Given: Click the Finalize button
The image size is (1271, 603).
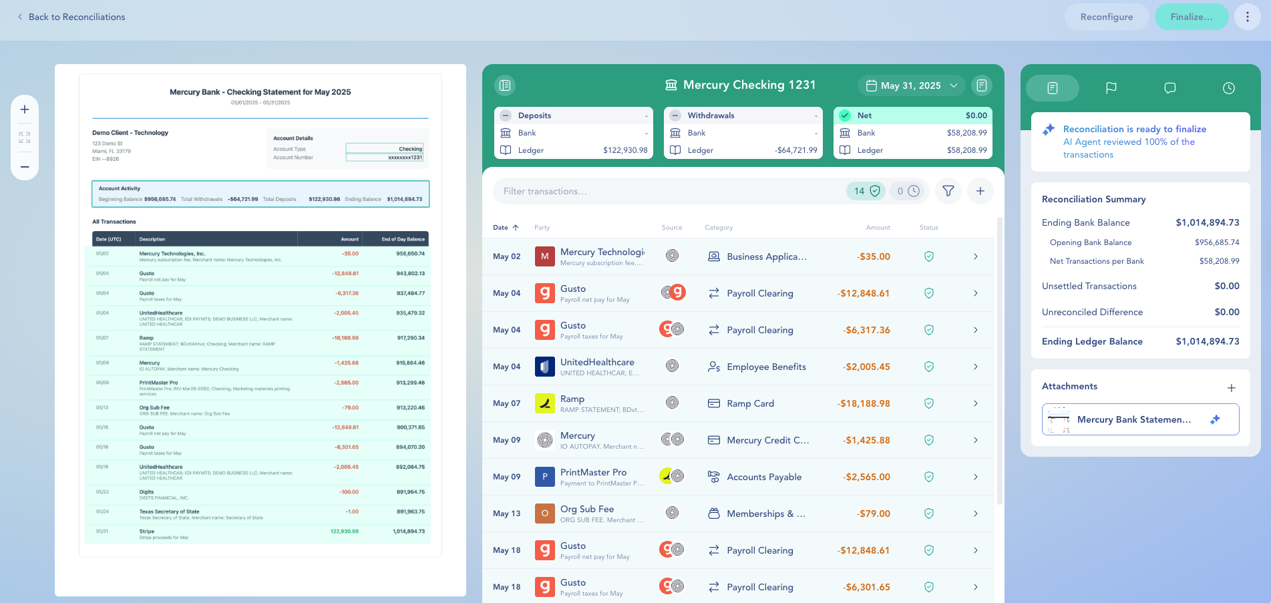Looking at the screenshot, I should tap(1191, 17).
